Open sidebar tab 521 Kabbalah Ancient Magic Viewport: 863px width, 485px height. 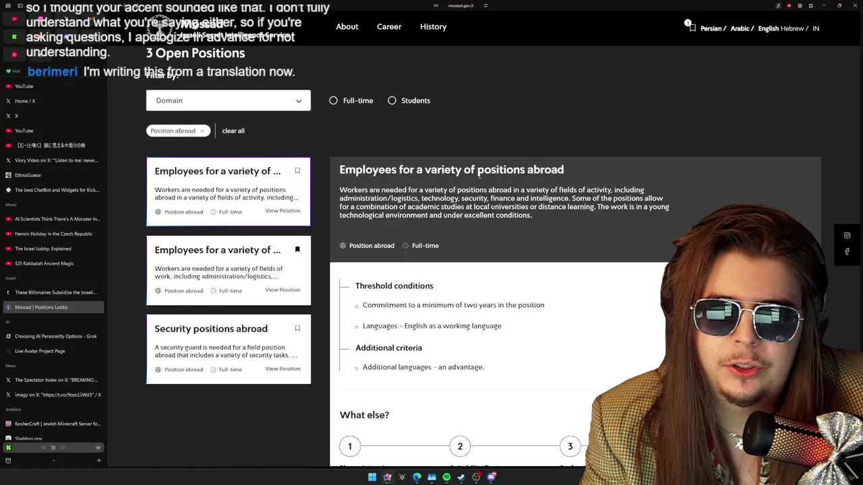[53, 263]
